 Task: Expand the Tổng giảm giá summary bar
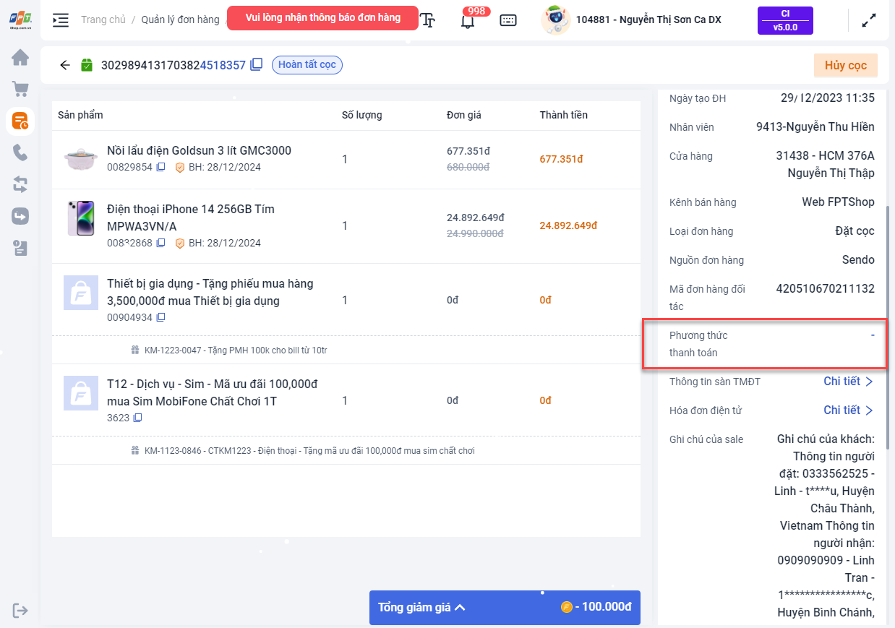coord(505,607)
